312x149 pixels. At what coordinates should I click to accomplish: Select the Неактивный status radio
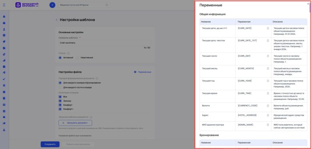pos(78,58)
